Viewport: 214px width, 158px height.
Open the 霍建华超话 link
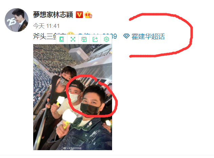click(x=148, y=36)
